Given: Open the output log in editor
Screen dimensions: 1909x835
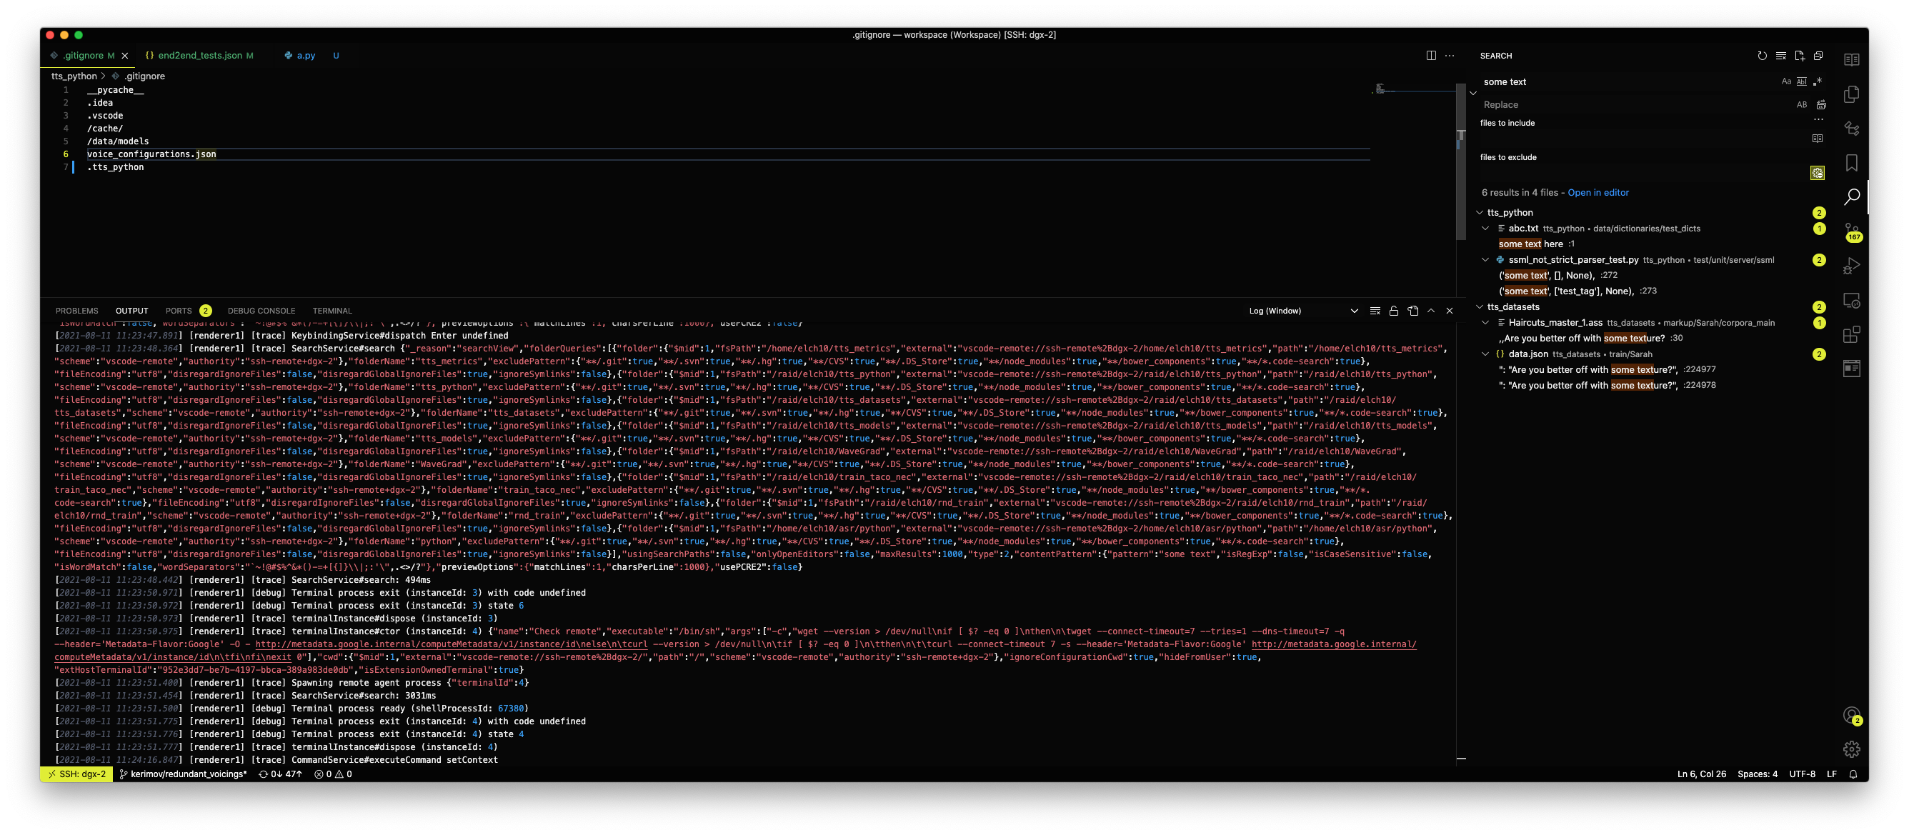Looking at the screenshot, I should click(x=1412, y=311).
